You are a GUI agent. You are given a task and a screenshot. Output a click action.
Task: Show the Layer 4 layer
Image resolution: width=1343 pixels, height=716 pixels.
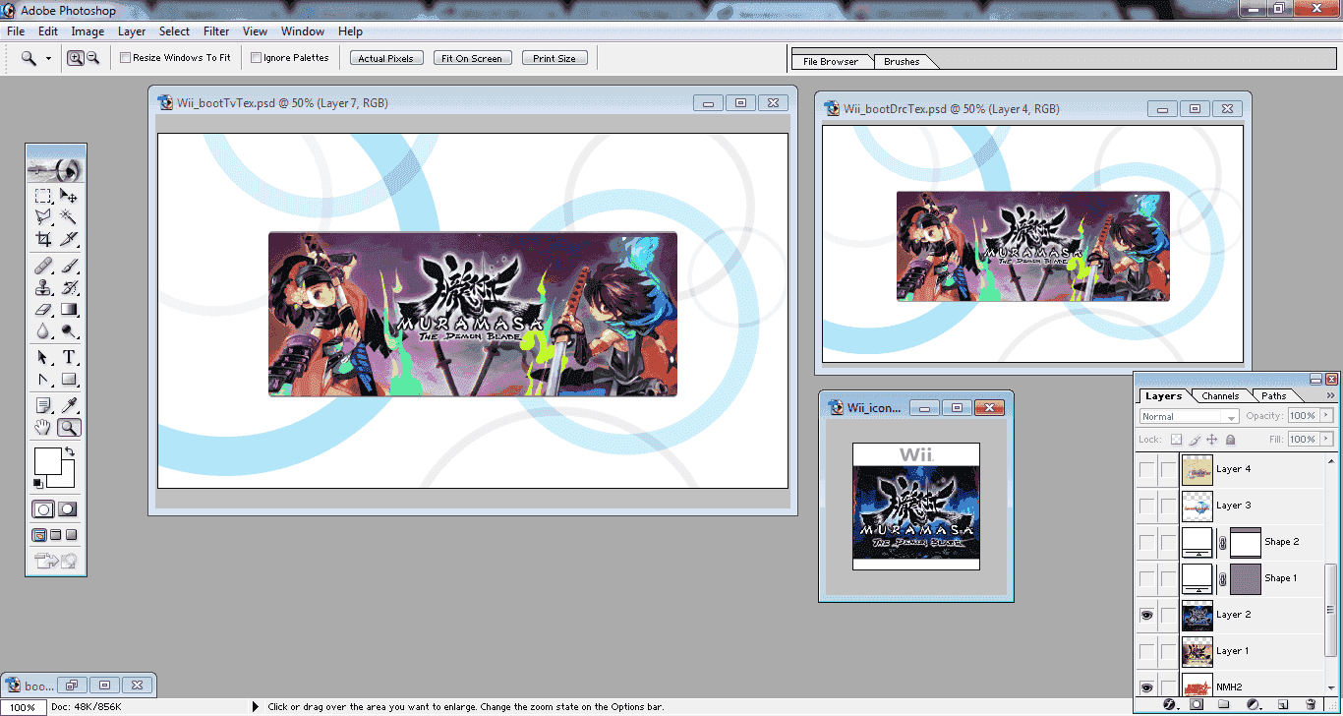tap(1146, 469)
